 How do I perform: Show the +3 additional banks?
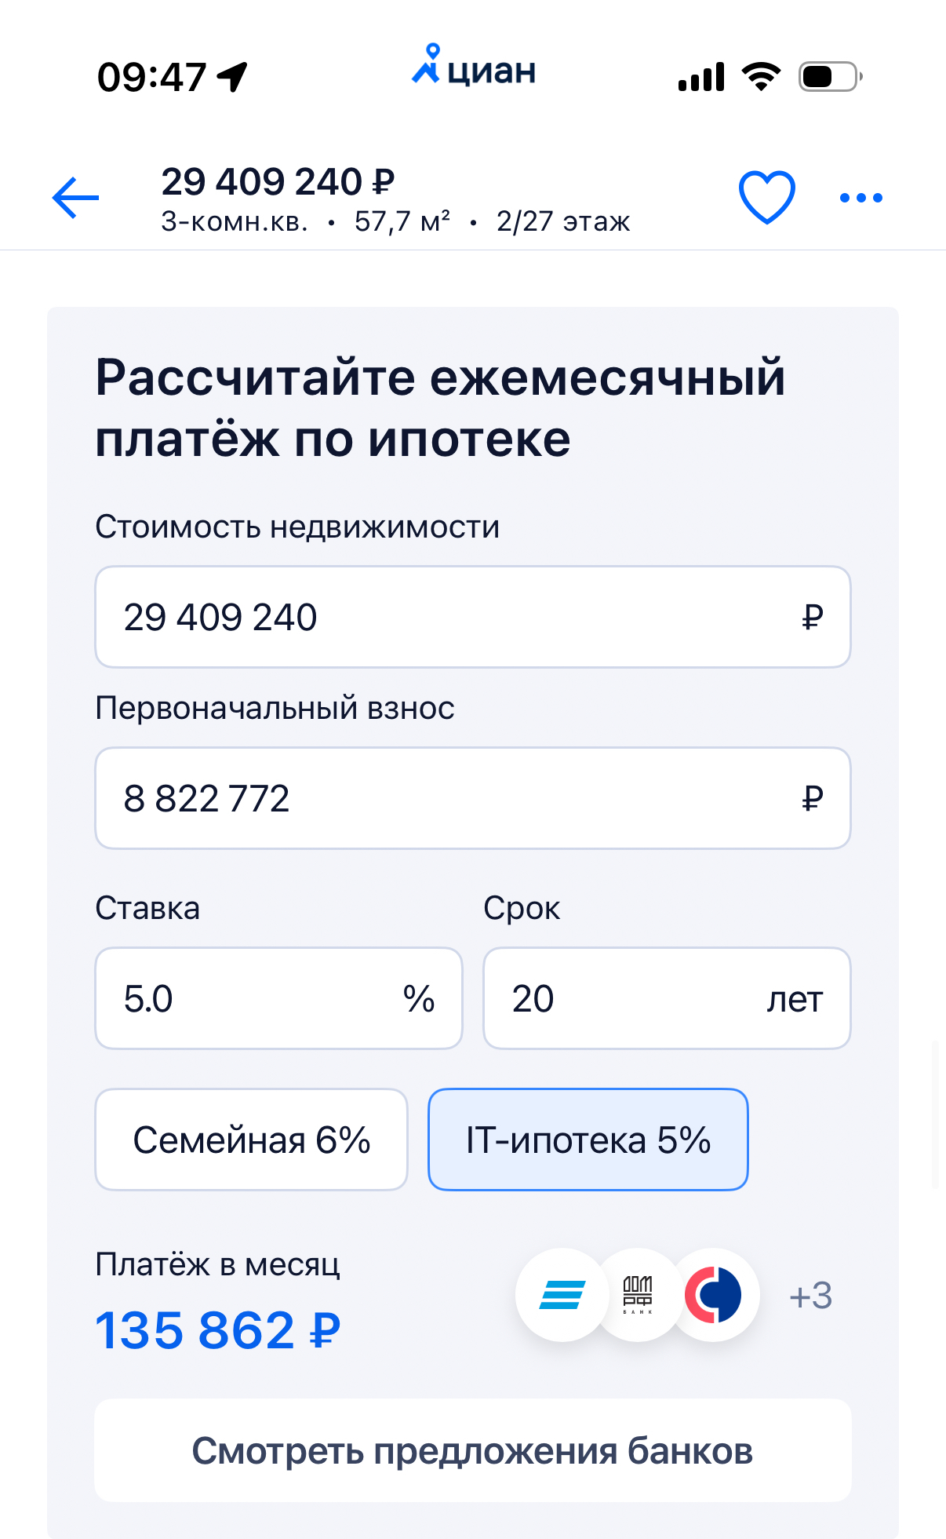pyautogui.click(x=810, y=1295)
